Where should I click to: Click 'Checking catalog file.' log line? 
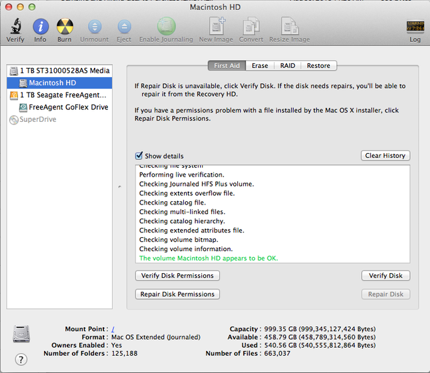[x=173, y=202]
